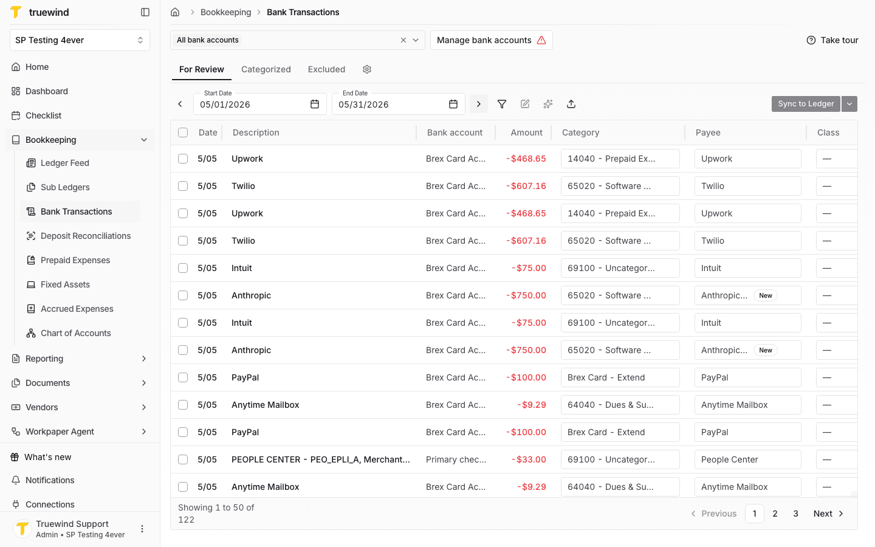This screenshot has width=875, height=547.
Task: Click the bulk edit pencil icon
Action: coord(525,104)
